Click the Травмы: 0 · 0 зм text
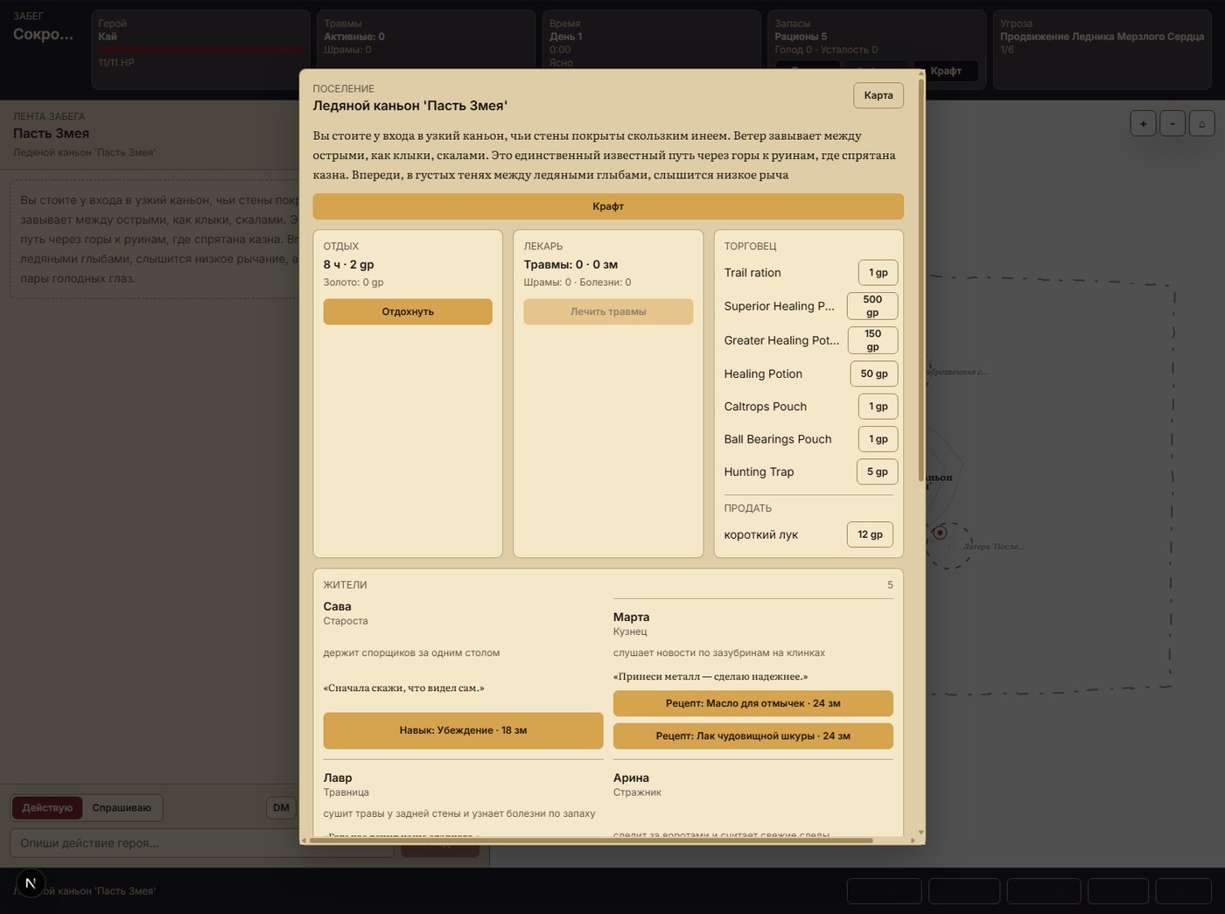This screenshot has height=914, width=1225. [571, 264]
